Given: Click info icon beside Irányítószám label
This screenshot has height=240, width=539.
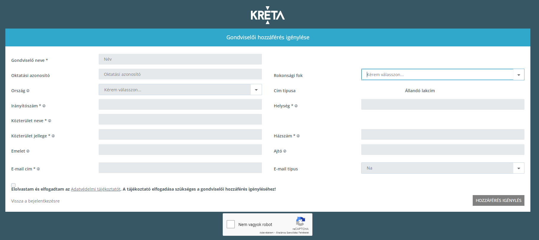Looking at the screenshot, I should [44, 106].
